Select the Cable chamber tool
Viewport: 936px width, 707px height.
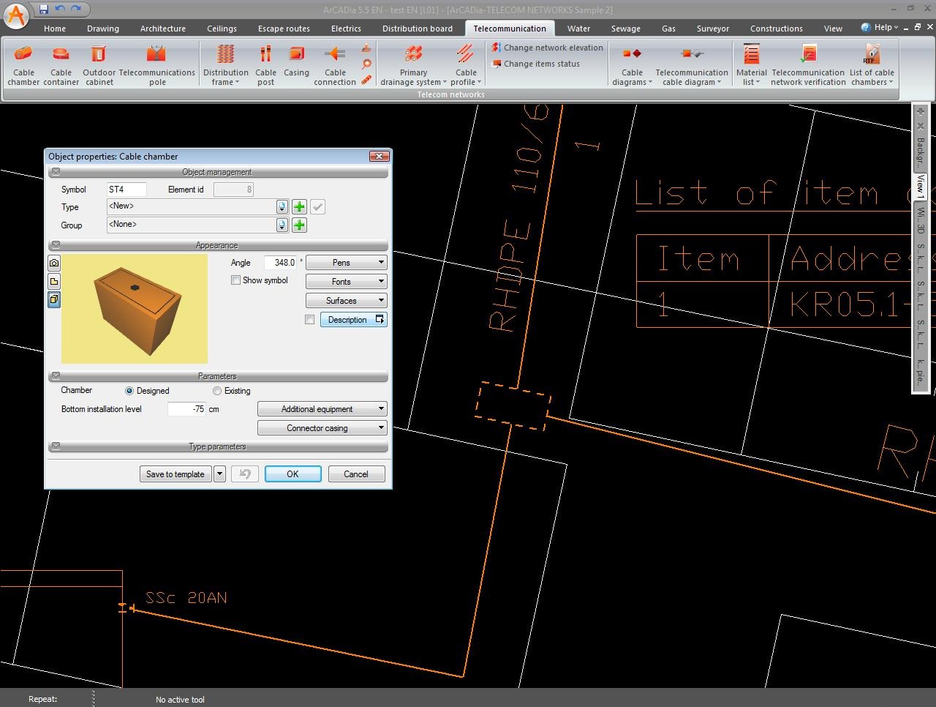(23, 64)
